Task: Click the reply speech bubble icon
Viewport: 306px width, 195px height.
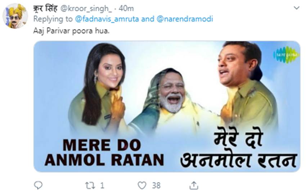Action: pyautogui.click(x=39, y=185)
